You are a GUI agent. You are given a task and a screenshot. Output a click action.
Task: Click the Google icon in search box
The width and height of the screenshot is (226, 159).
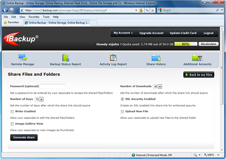pos(160,10)
